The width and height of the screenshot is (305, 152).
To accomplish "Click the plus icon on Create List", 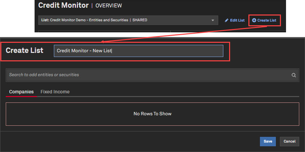I will point(254,20).
